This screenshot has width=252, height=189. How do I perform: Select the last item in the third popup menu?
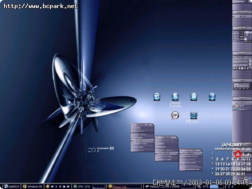(x=191, y=169)
